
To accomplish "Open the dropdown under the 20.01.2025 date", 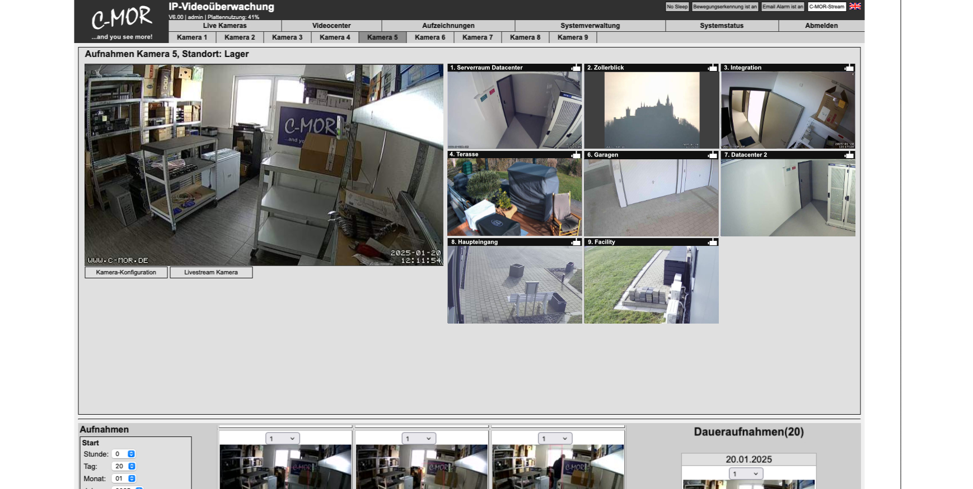I will [x=746, y=474].
